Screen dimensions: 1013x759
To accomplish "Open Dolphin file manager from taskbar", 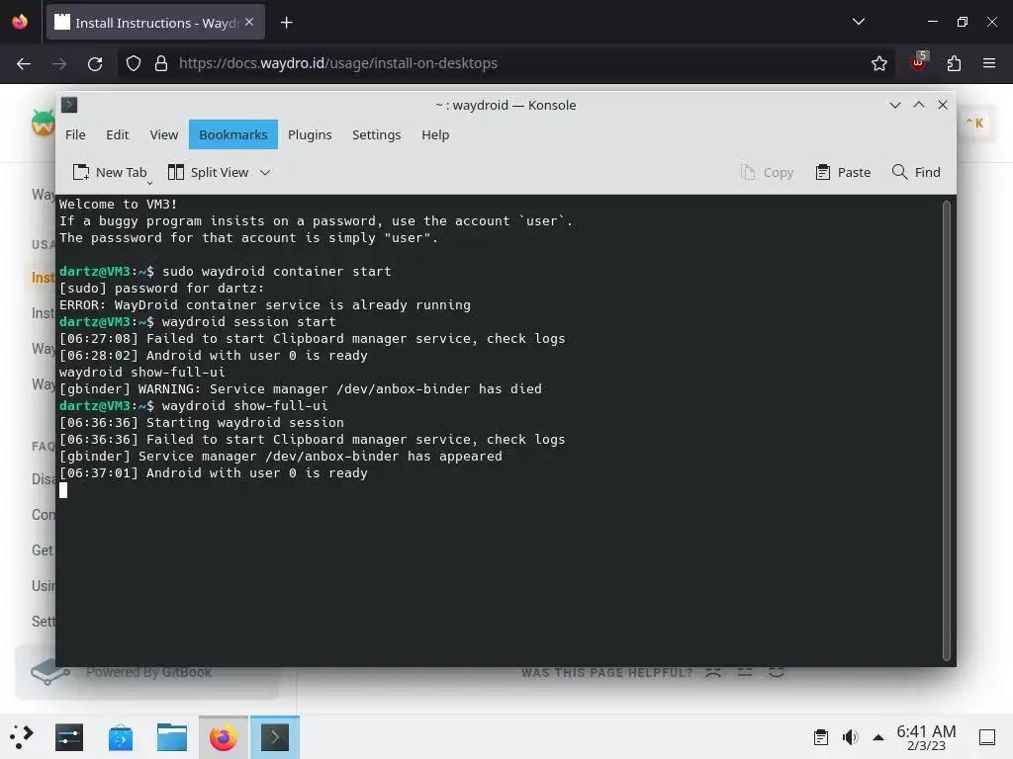I will [172, 737].
